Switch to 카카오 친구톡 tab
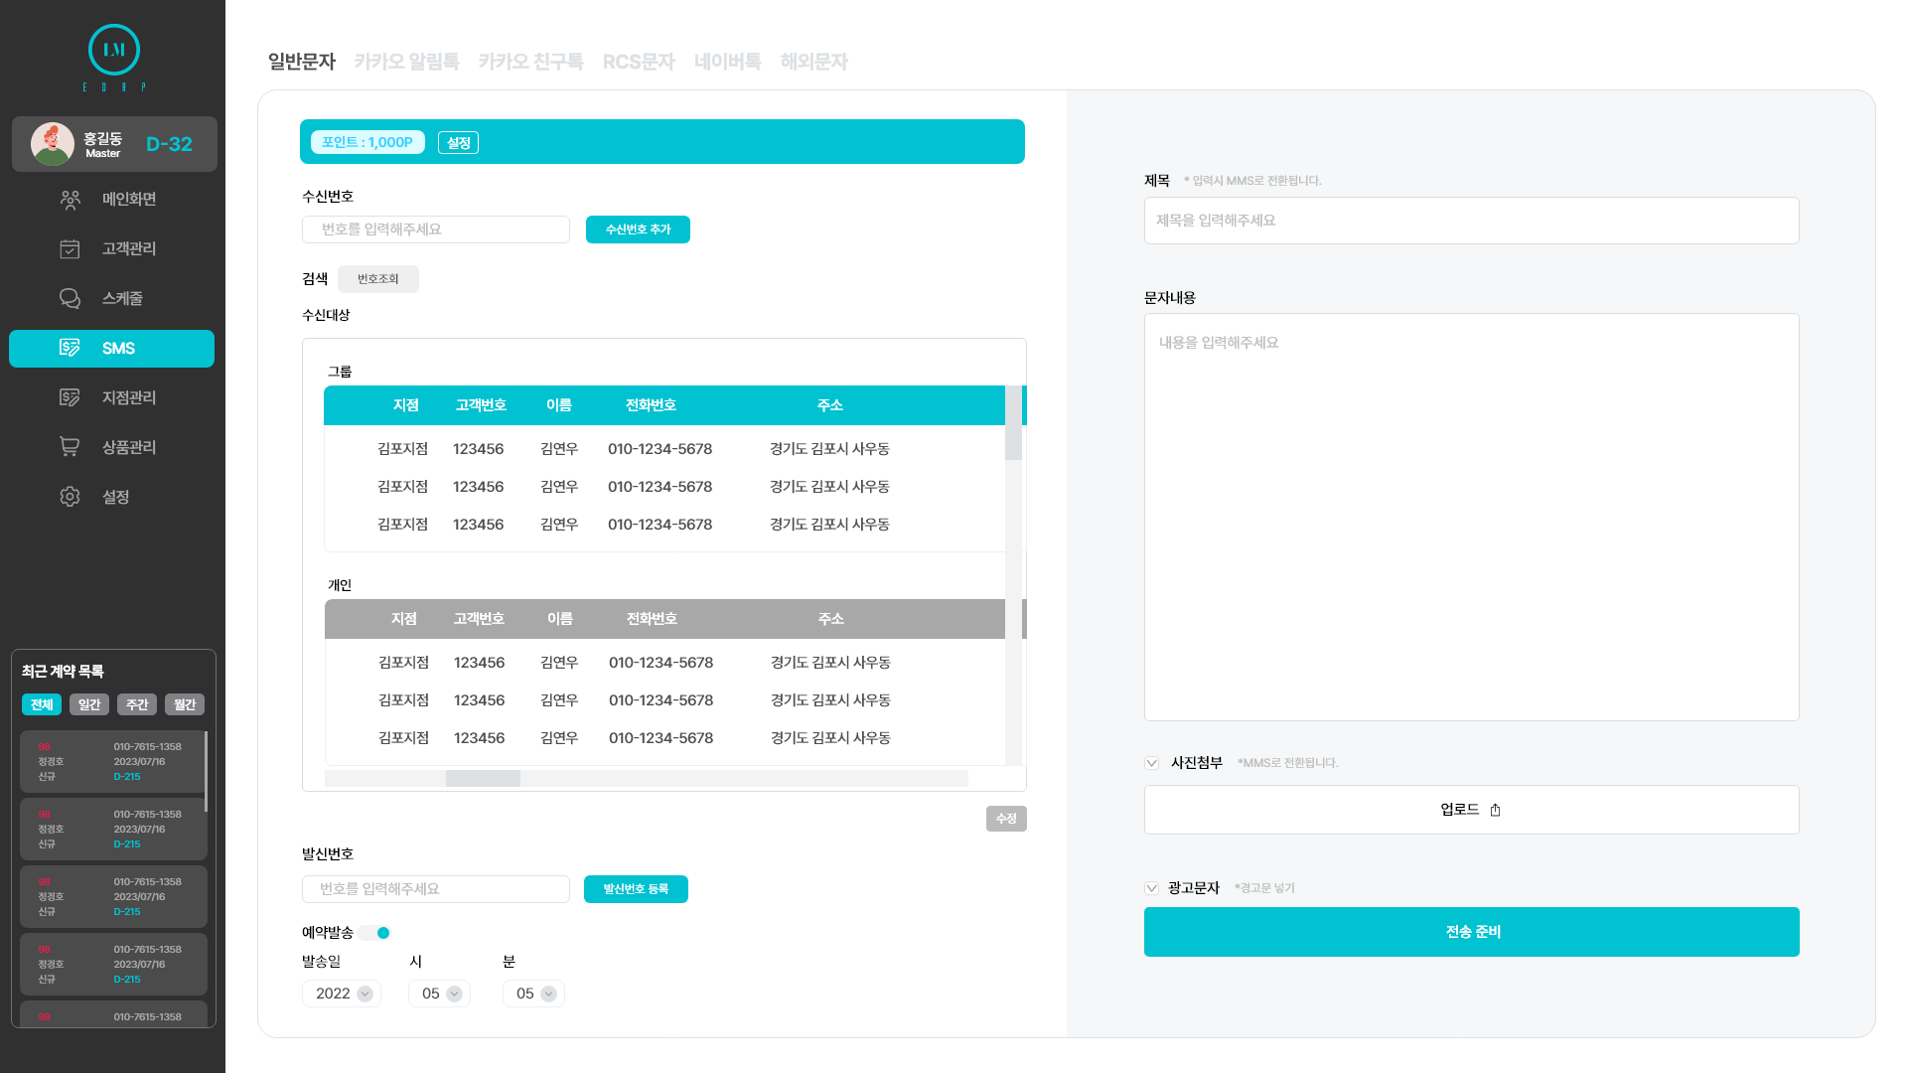This screenshot has width=1907, height=1073. 531,62
